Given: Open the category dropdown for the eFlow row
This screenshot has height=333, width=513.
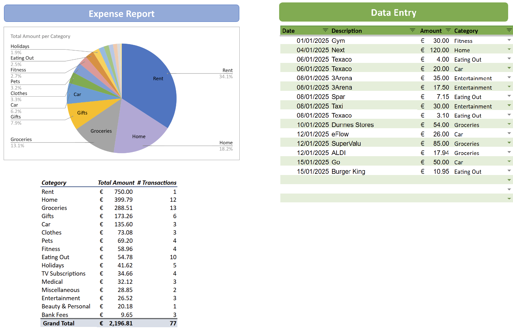Looking at the screenshot, I should point(509,134).
